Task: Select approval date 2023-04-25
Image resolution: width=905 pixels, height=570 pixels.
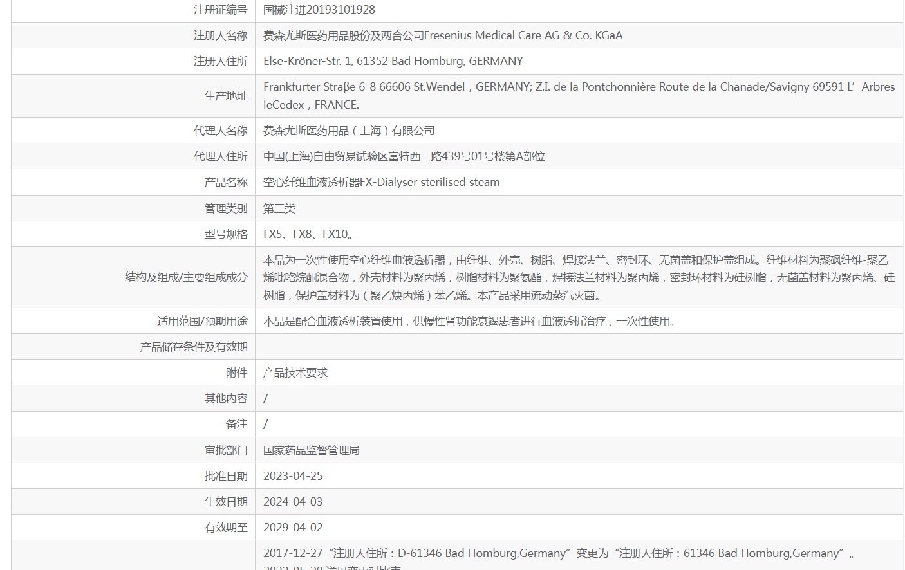Action: pyautogui.click(x=293, y=476)
